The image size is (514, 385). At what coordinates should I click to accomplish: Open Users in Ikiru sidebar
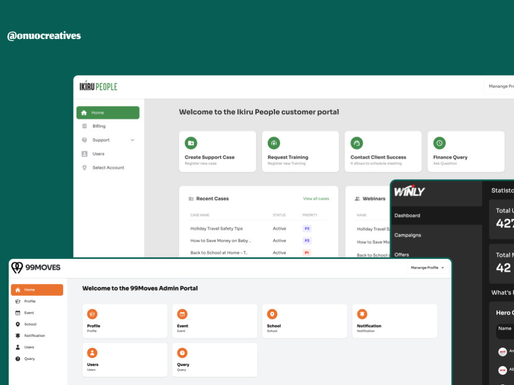tap(108, 154)
